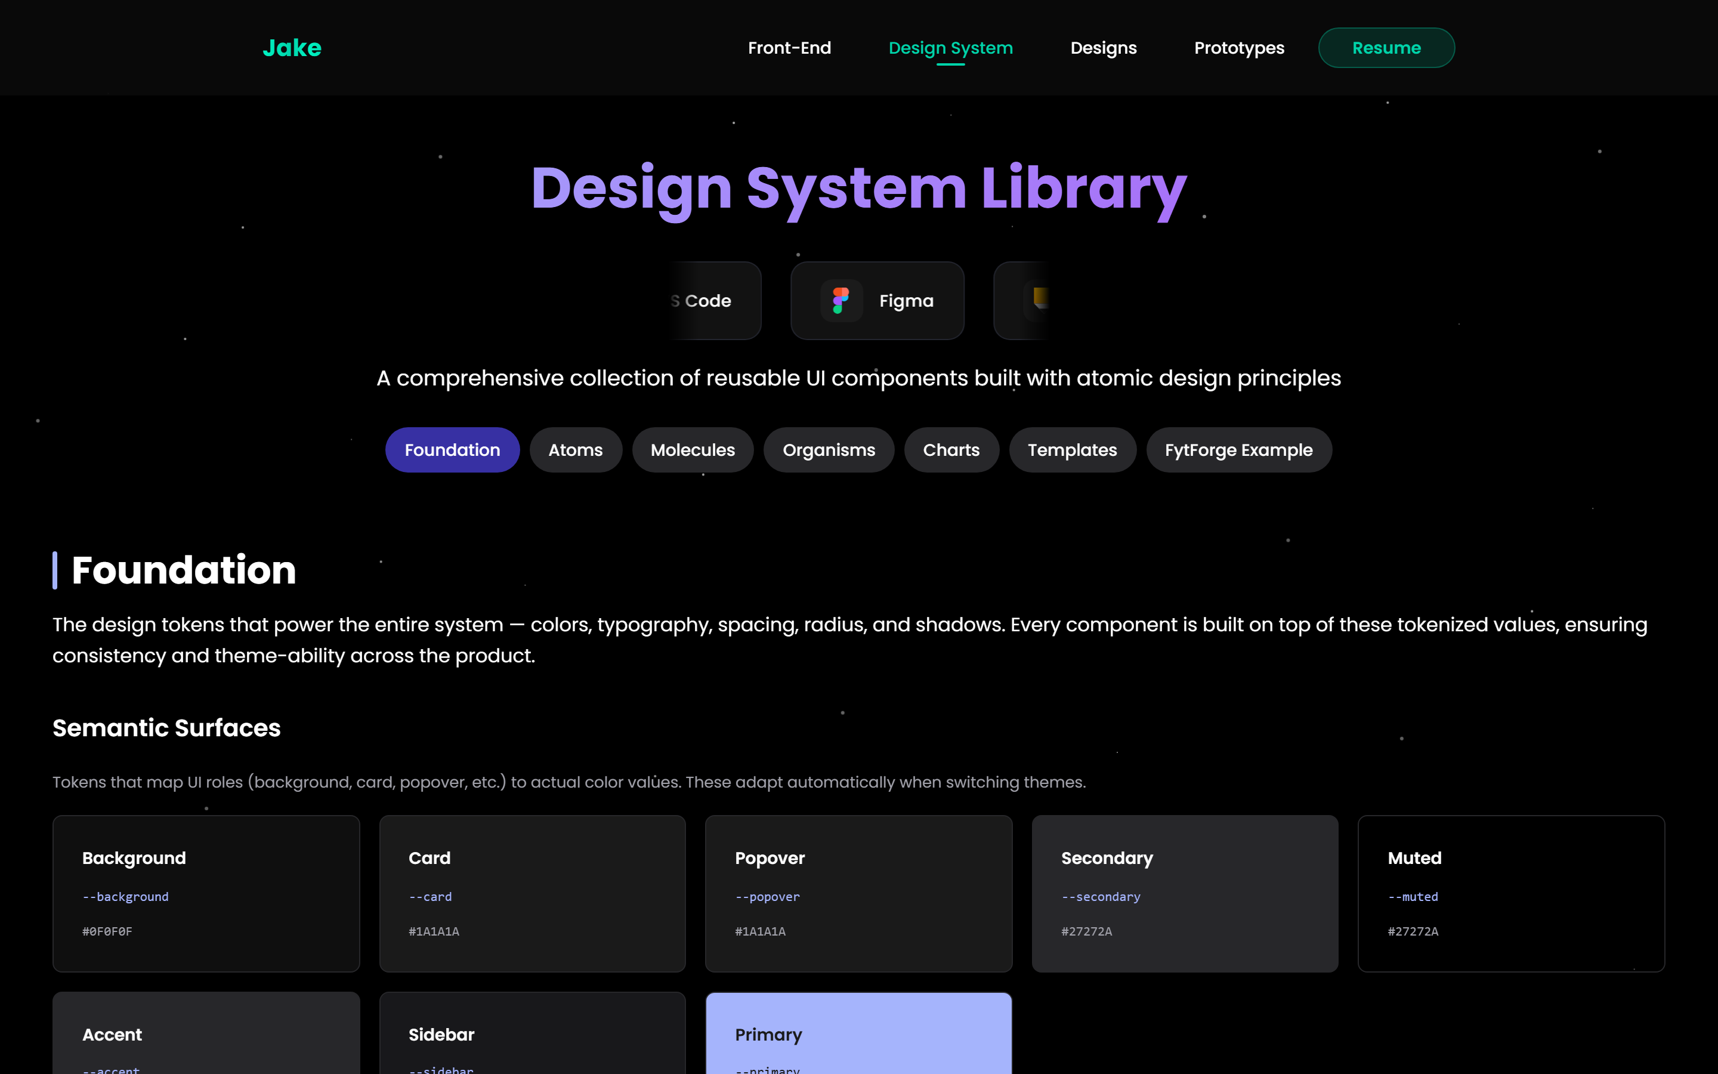
Task: Open the Templates section
Action: click(x=1072, y=450)
